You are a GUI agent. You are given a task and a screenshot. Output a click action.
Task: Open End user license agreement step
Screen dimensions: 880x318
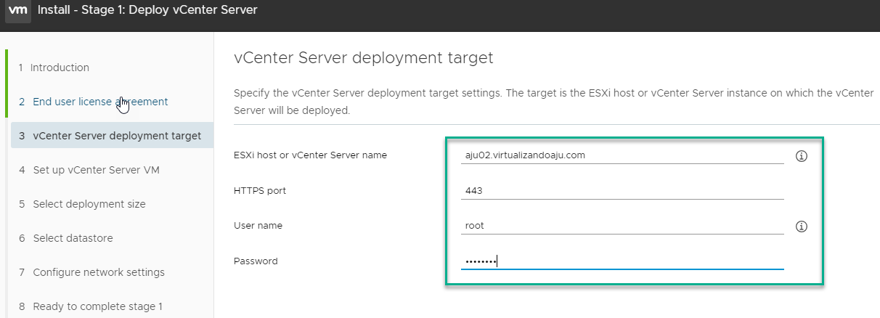(100, 102)
